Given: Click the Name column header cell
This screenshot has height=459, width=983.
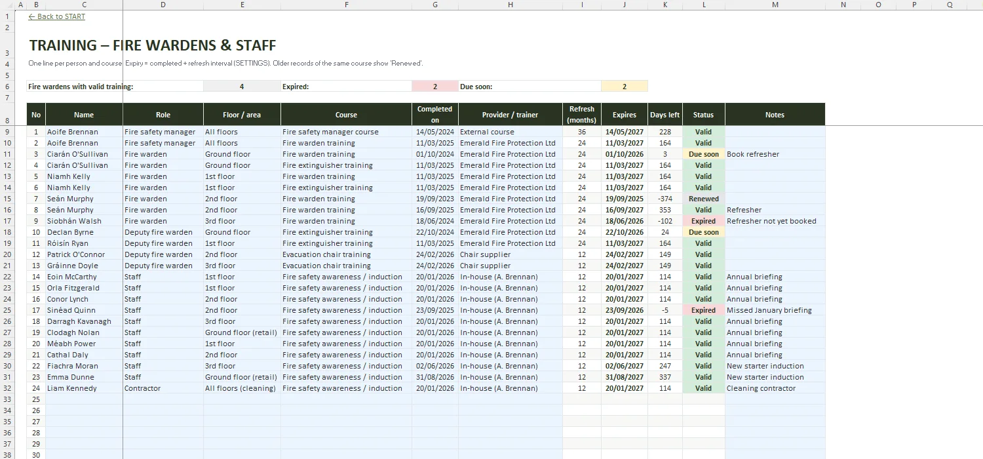Looking at the screenshot, I should point(84,114).
